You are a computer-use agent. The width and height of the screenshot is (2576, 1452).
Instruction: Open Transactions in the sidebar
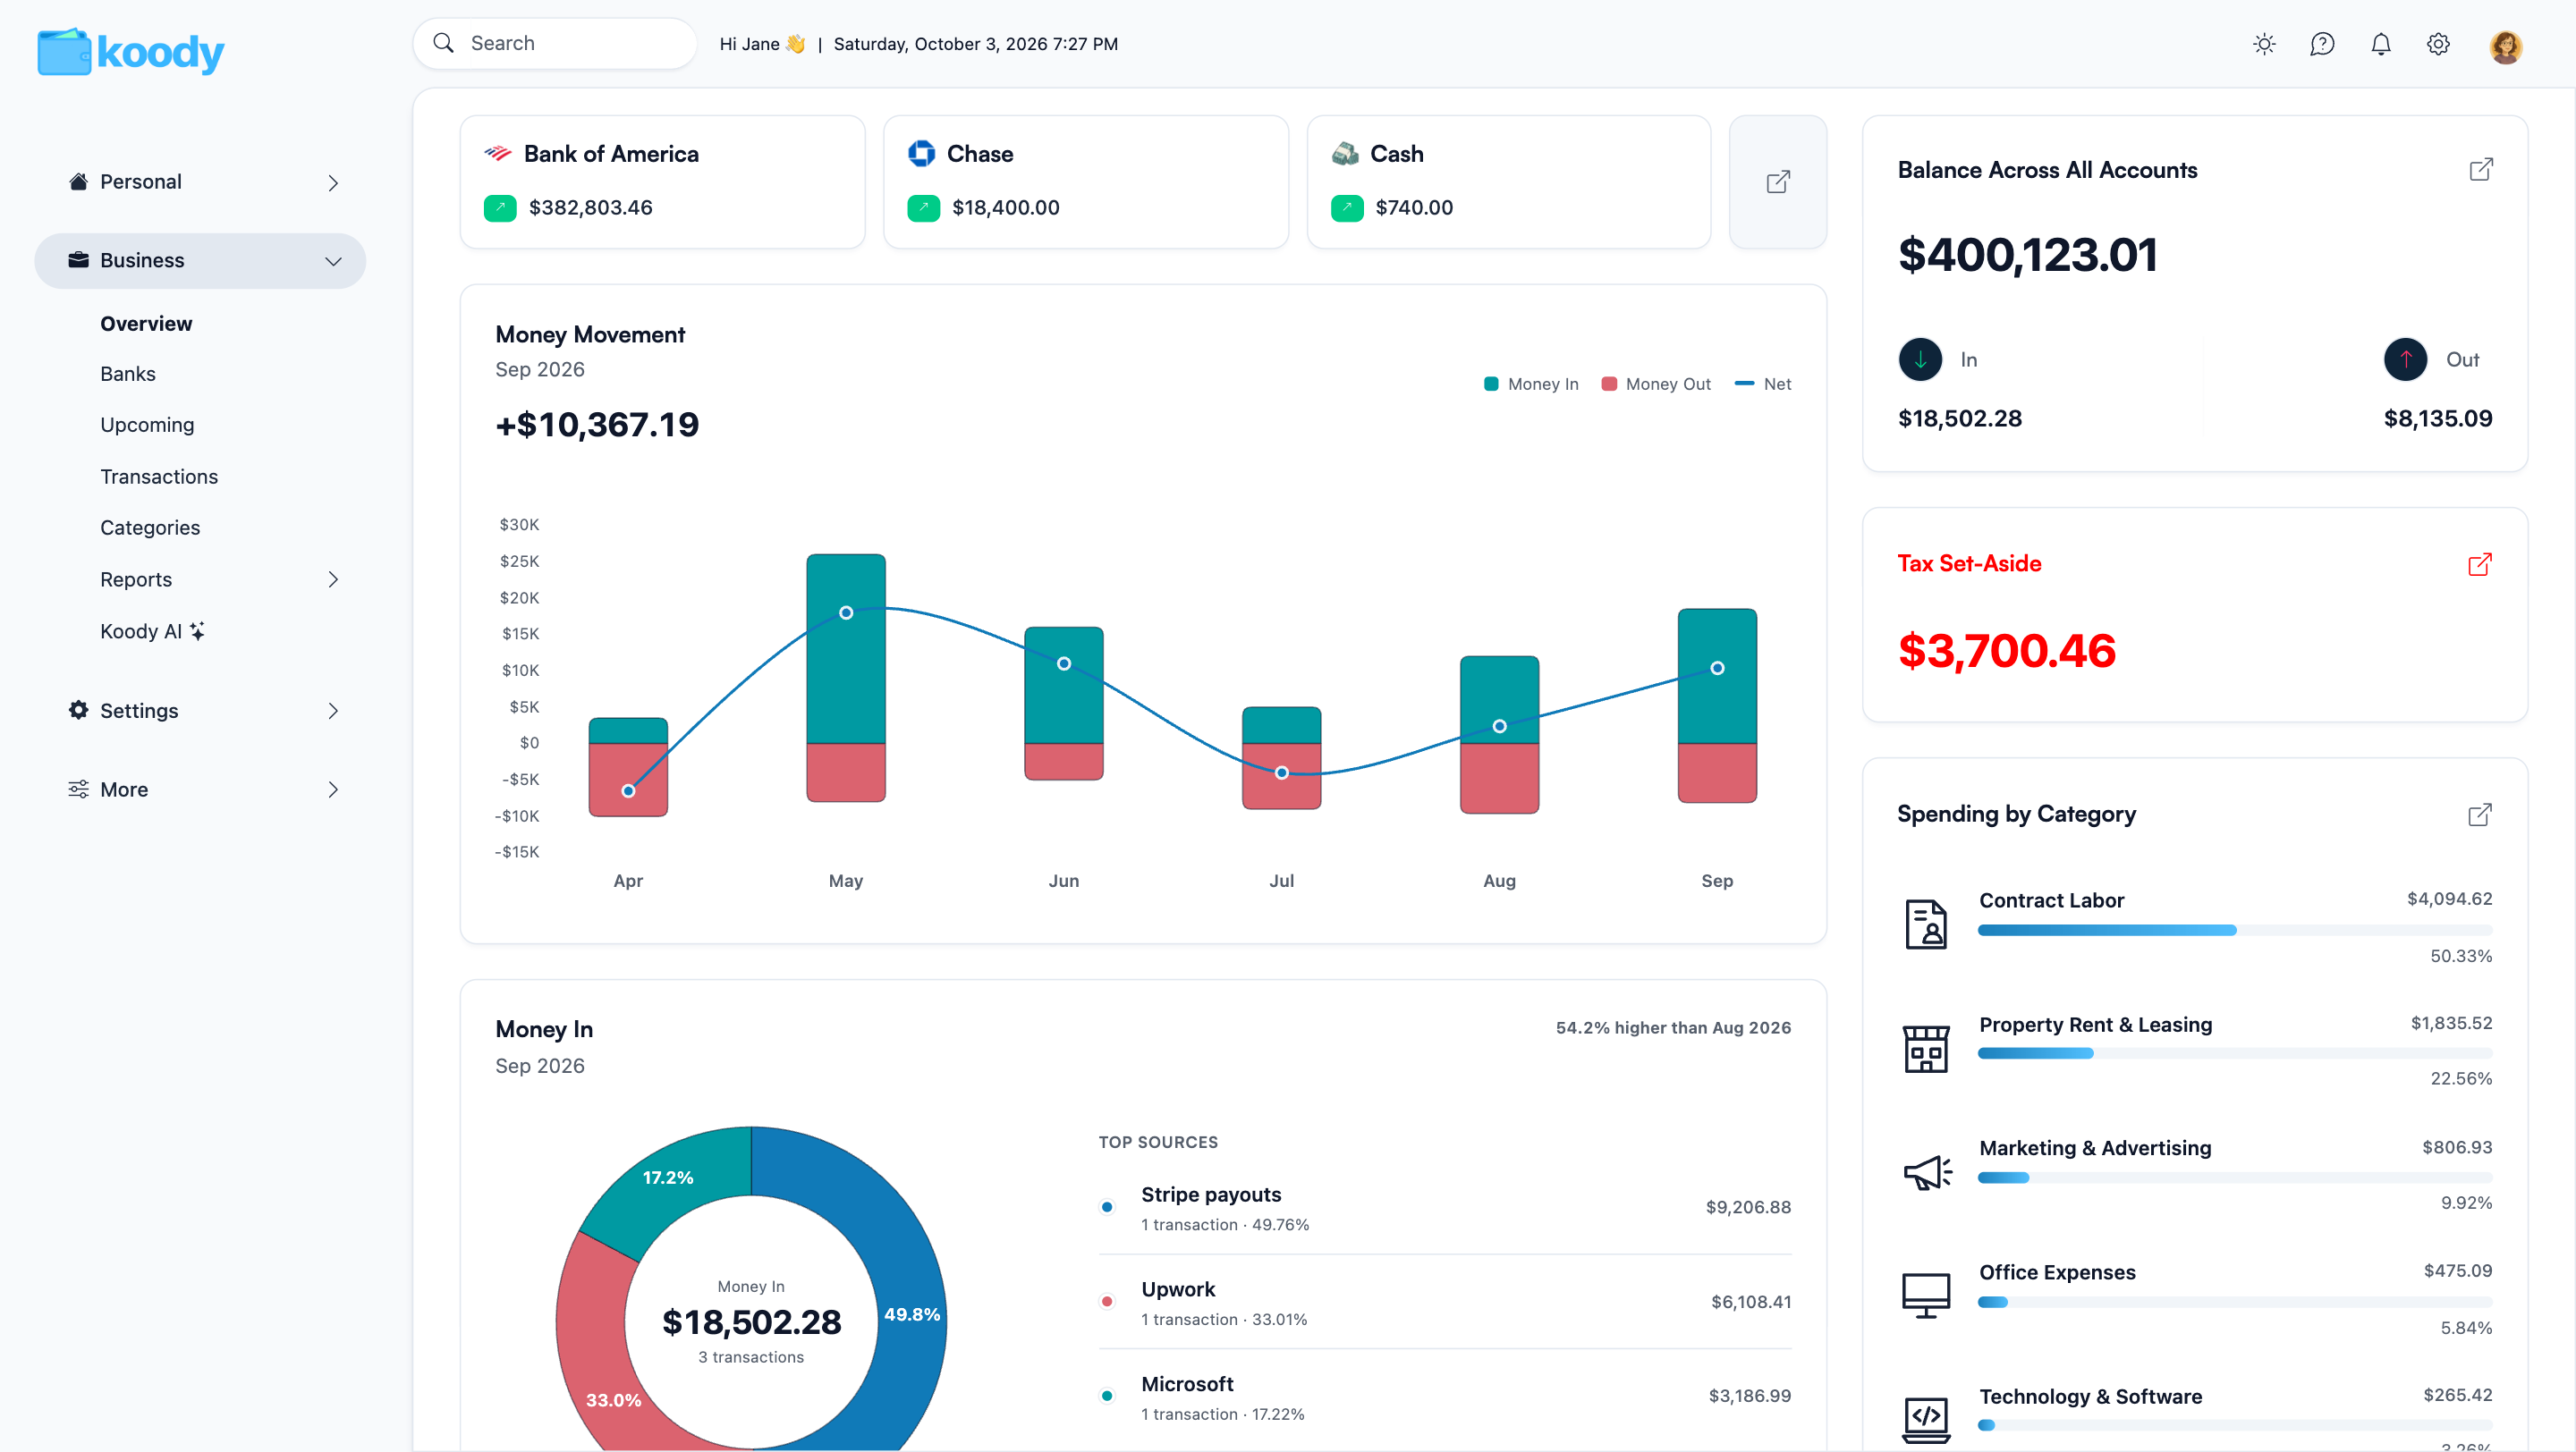click(159, 477)
